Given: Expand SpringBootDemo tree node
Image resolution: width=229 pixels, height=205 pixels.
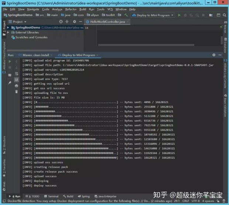Looking at the screenshot, I should [8, 27].
